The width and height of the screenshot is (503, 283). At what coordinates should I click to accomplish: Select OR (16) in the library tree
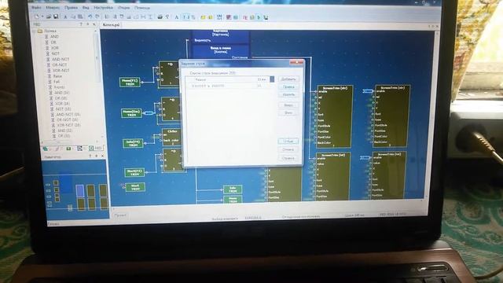click(61, 97)
